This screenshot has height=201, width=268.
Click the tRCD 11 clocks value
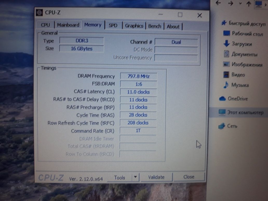tap(138, 100)
